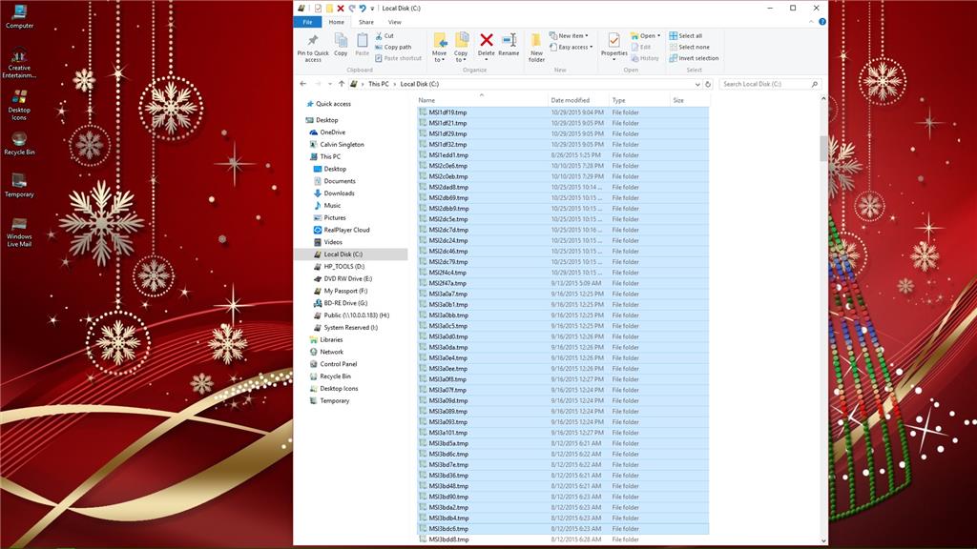
Task: Open address bar history dropdown
Action: point(697,84)
